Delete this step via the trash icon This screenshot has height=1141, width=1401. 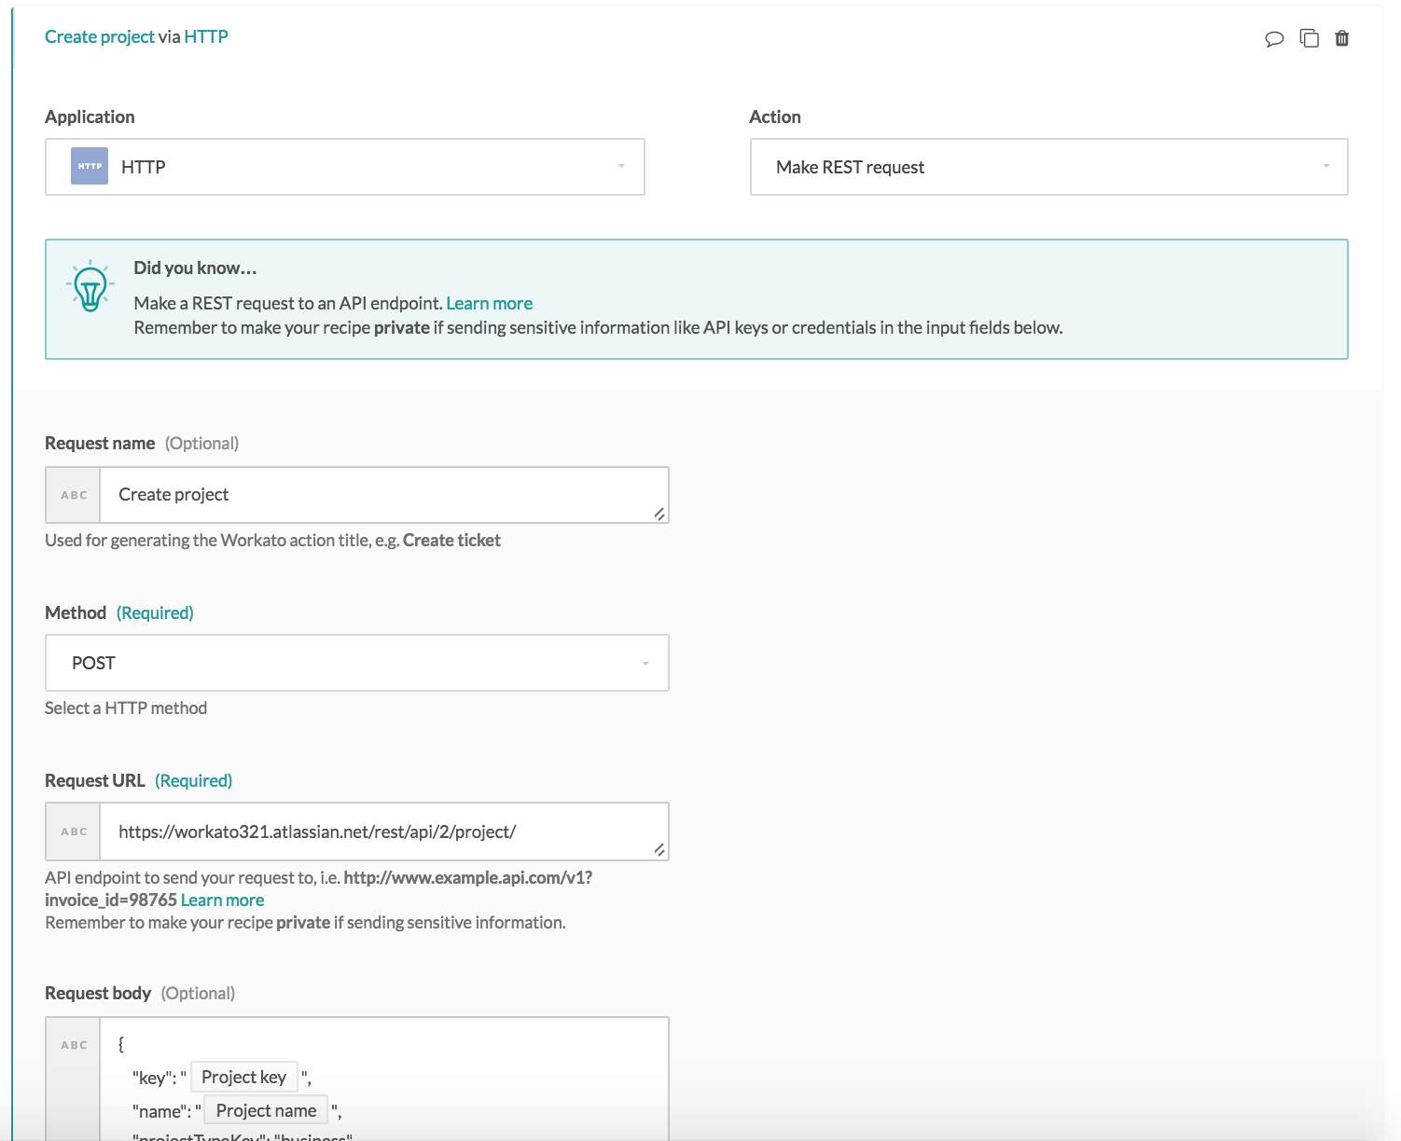[1342, 38]
